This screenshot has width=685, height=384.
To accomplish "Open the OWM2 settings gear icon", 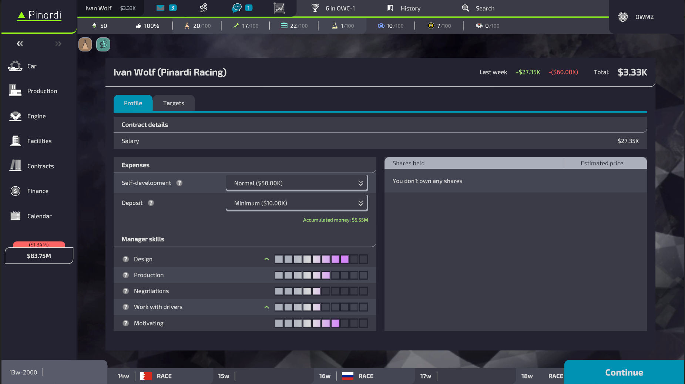I will pyautogui.click(x=623, y=17).
